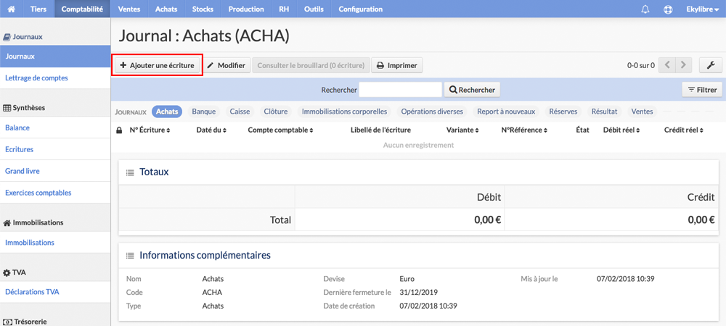Click 'Aucun enregistrement' text

[419, 145]
